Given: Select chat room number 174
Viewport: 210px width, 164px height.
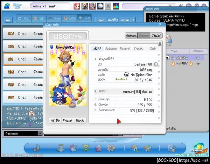Looking at the screenshot, I should pyautogui.click(x=23, y=34).
